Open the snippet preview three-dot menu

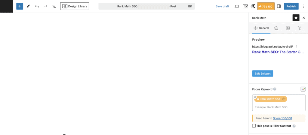[x=297, y=46]
